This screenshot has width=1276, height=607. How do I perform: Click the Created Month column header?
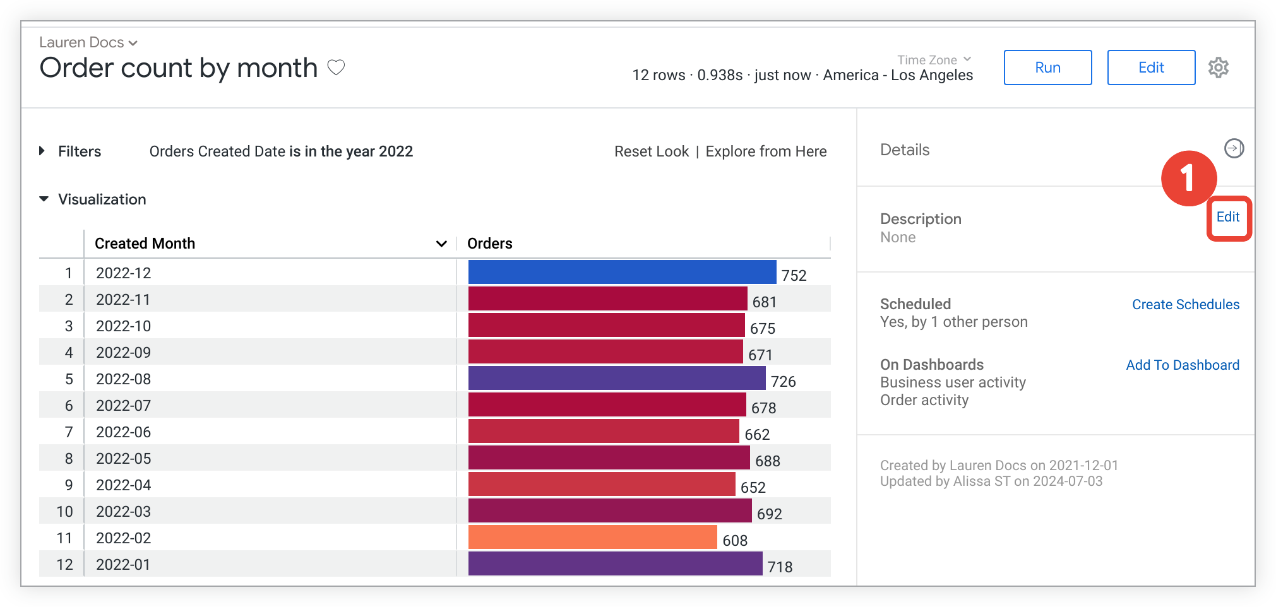[145, 244]
